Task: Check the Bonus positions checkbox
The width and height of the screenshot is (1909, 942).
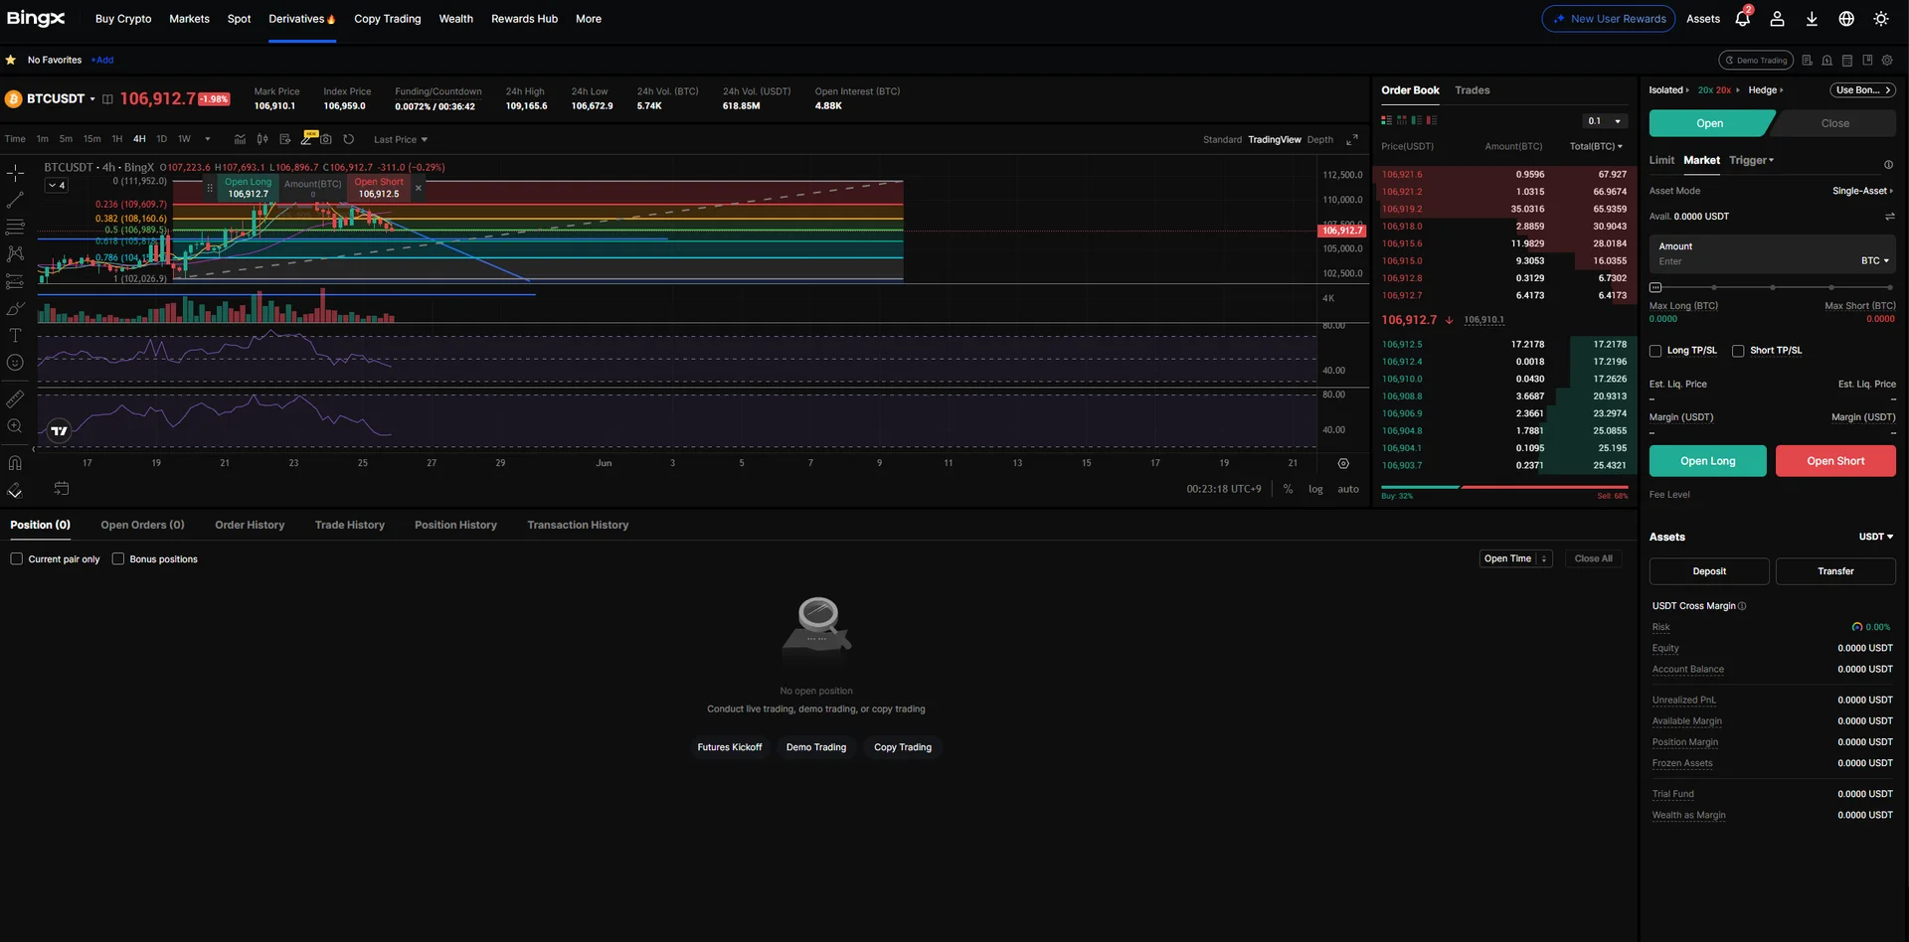Action: click(x=118, y=558)
